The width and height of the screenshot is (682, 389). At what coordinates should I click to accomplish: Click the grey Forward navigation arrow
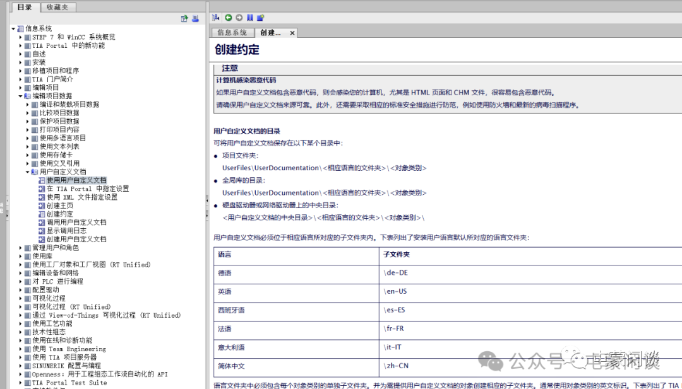coord(239,18)
